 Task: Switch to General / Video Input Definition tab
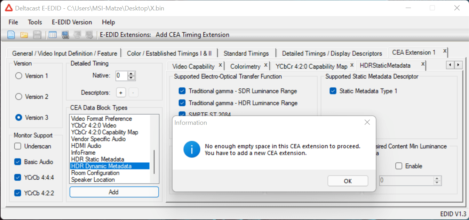[64, 54]
